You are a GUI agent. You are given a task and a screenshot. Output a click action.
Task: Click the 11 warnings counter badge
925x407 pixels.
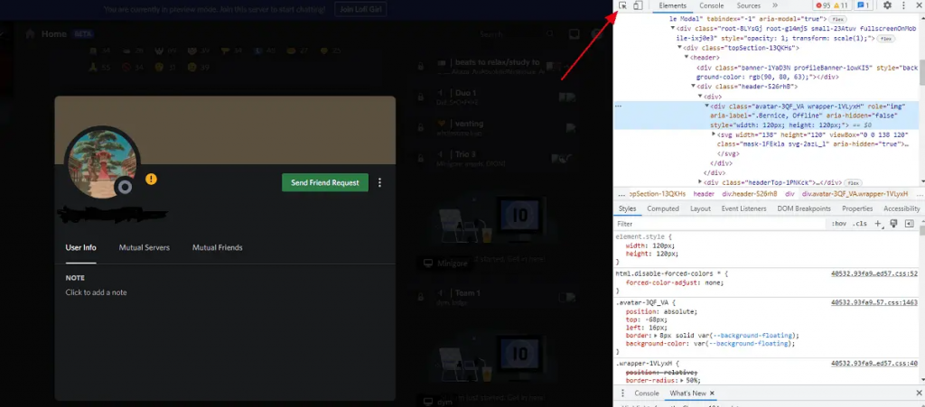coord(841,5)
